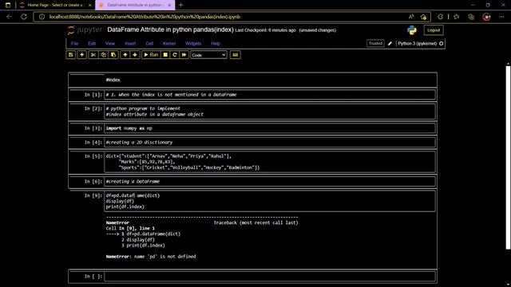
Task: Open the Widgets menu
Action: (193, 44)
